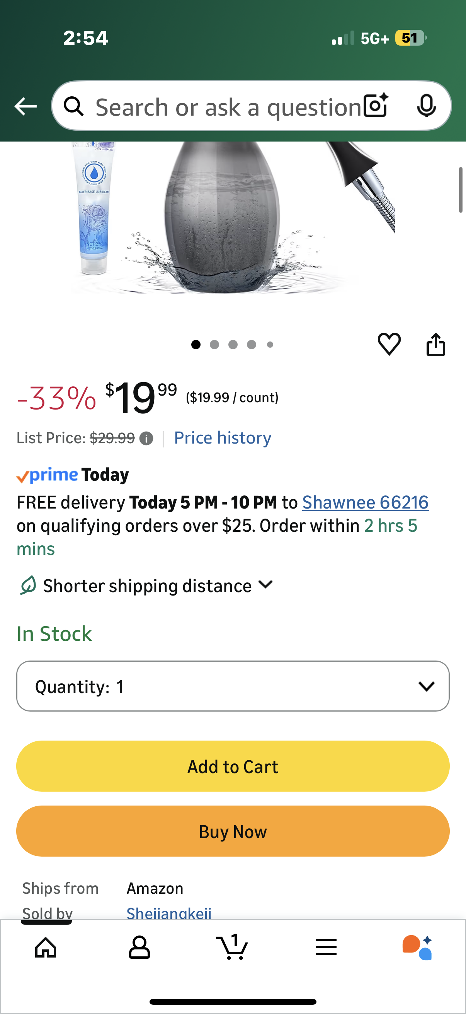Add item to wishlist with heart icon
Screen dimensions: 466x1014
(389, 344)
